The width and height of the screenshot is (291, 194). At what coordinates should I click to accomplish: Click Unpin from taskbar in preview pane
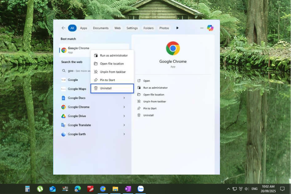point(152,101)
